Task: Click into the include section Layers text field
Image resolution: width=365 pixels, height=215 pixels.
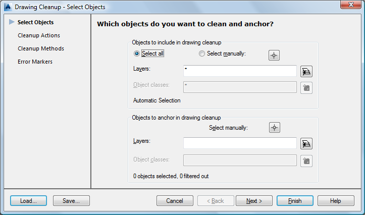Action: click(240, 71)
